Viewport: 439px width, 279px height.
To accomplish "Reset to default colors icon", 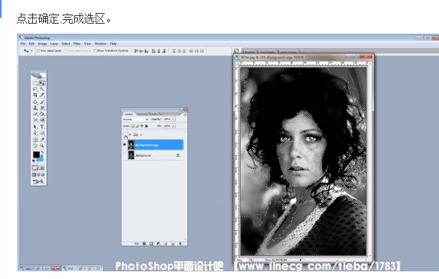I will pyautogui.click(x=34, y=161).
